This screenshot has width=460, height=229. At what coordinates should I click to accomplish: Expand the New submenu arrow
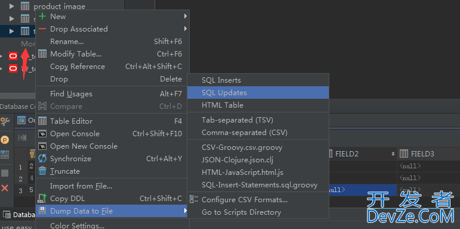186,17
